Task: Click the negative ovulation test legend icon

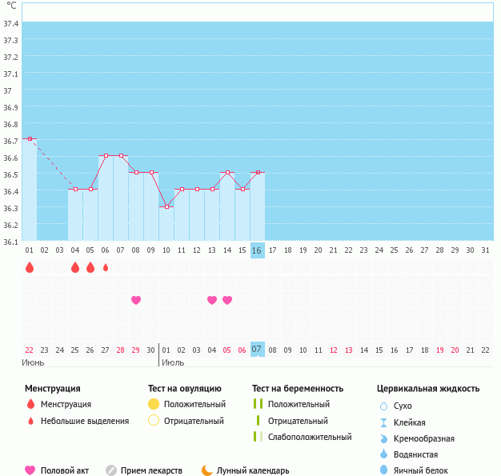Action: (x=154, y=421)
